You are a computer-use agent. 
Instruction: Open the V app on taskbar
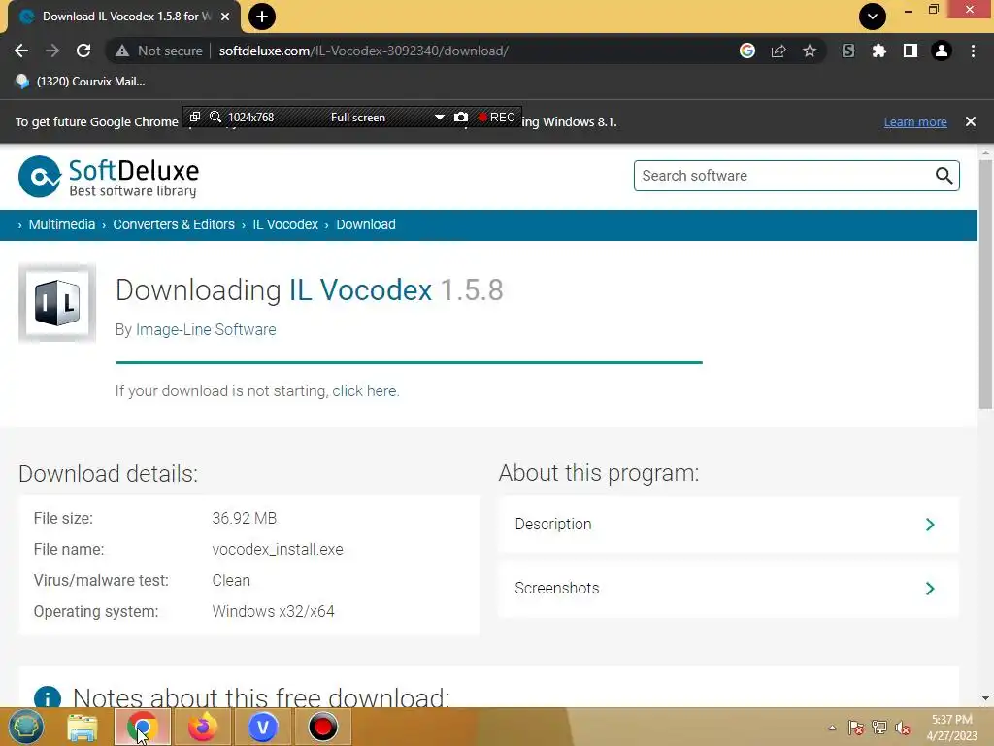coord(262,727)
